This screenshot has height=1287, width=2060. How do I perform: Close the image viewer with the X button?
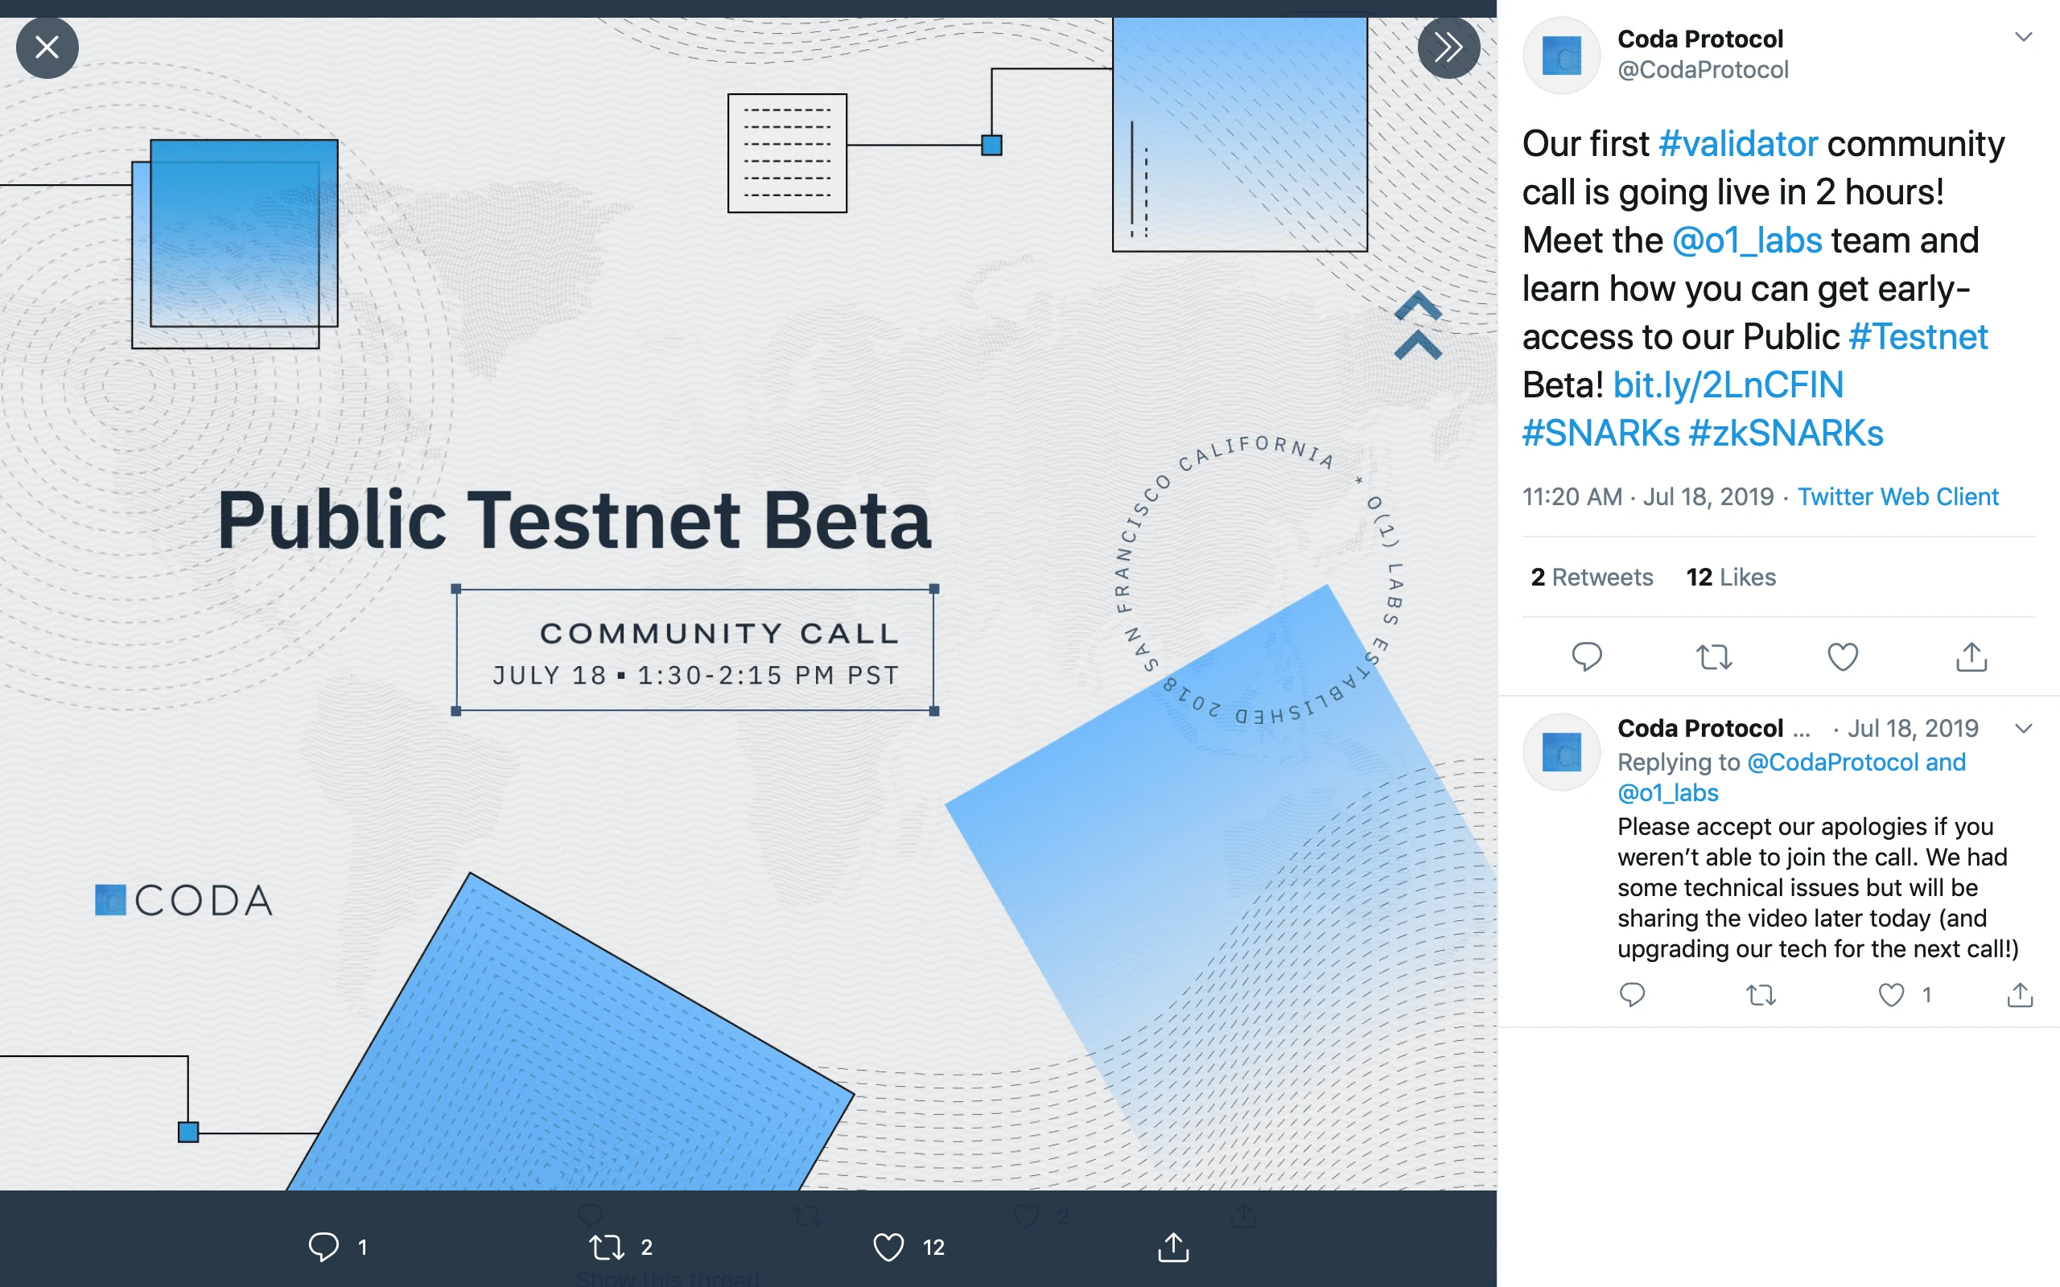(47, 47)
